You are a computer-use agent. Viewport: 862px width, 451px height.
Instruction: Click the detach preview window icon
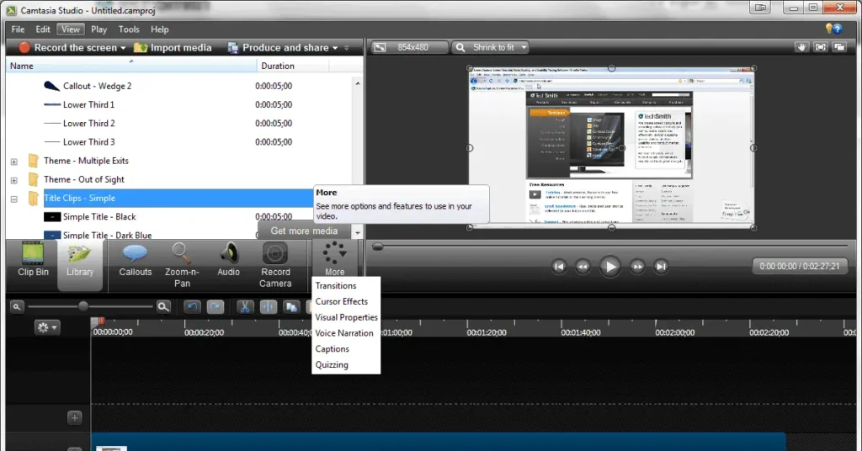pos(839,47)
